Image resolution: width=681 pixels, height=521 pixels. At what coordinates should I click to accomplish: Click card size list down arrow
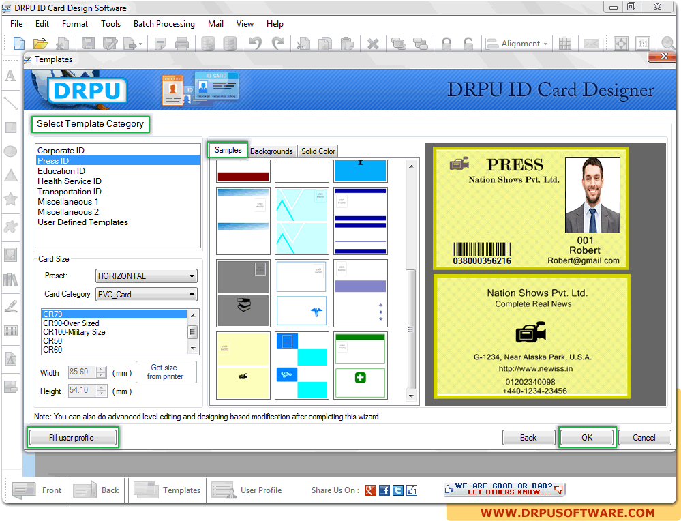pos(193,348)
